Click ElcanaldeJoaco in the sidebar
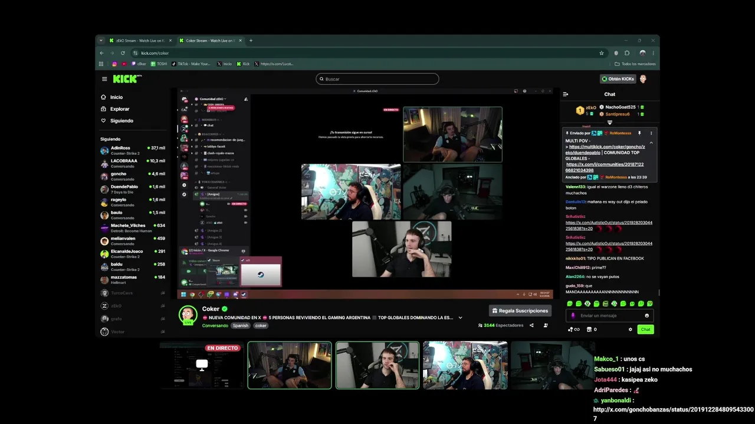The width and height of the screenshot is (755, 424). (133, 254)
